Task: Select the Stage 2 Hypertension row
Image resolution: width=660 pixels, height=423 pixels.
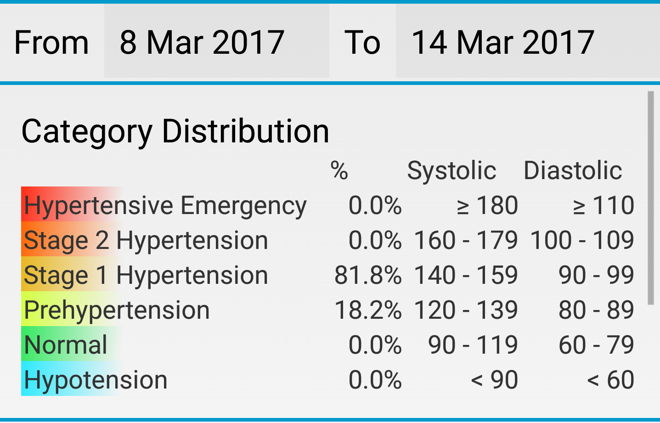Action: [328, 240]
